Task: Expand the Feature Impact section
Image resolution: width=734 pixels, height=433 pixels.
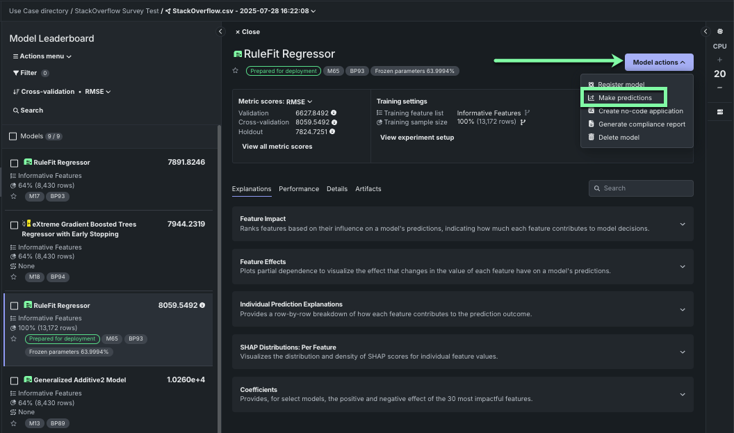Action: click(x=682, y=224)
